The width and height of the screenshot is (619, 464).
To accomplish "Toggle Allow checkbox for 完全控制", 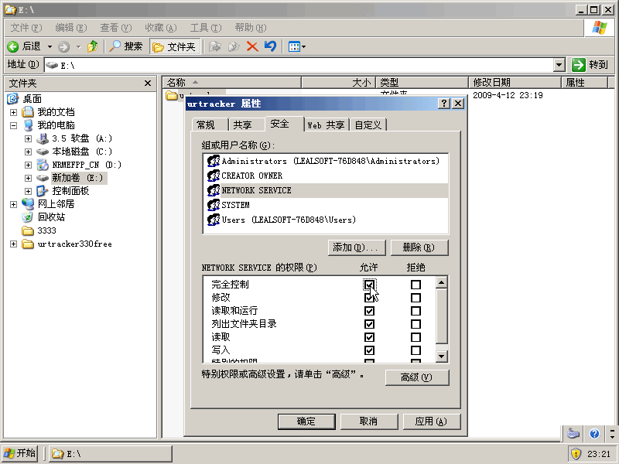I will (x=369, y=285).
